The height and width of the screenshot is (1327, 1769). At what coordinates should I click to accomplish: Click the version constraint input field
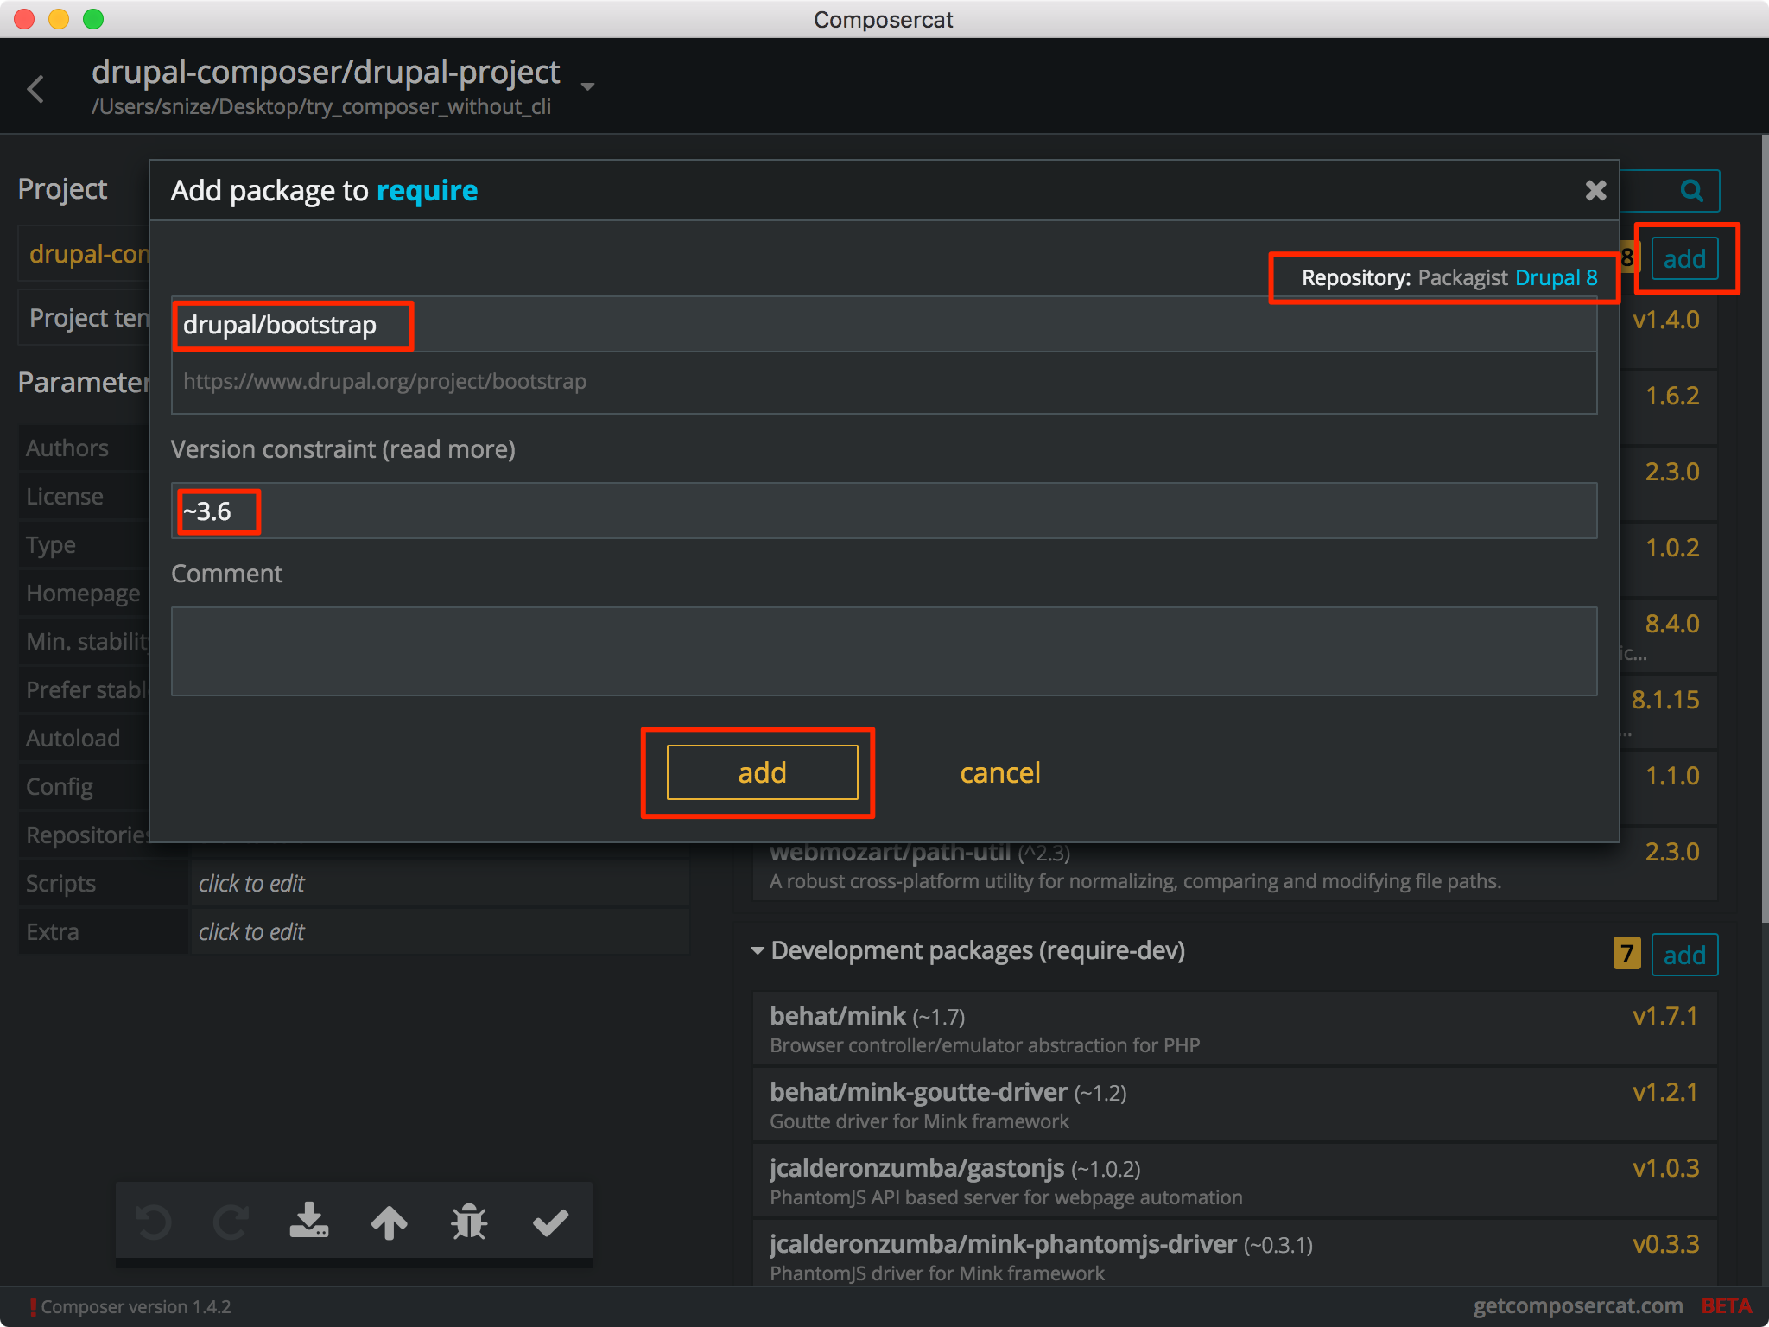[884, 511]
